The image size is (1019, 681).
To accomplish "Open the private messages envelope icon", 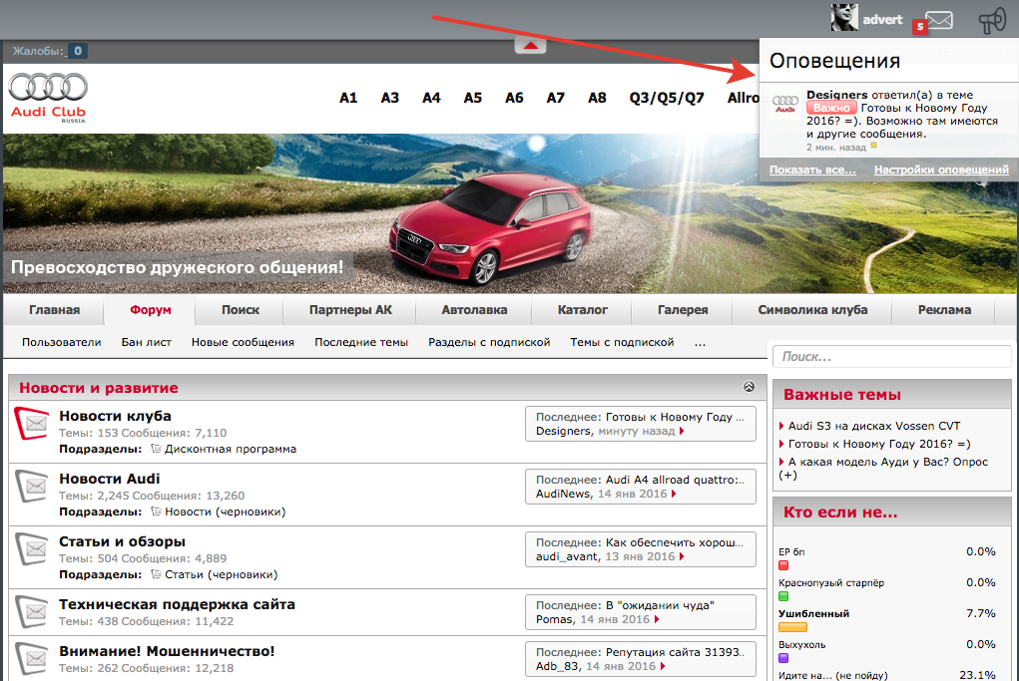I will pos(939,20).
